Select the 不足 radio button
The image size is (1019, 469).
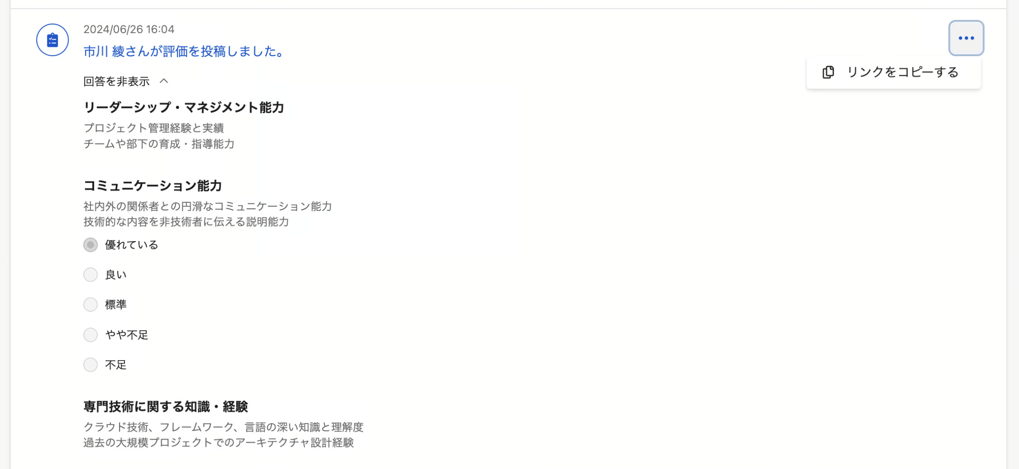click(90, 365)
